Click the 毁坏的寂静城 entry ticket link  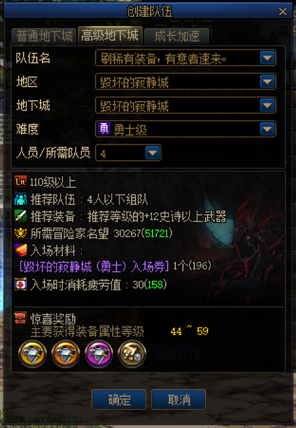click(x=94, y=267)
